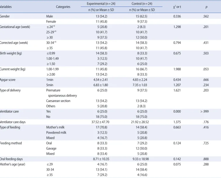Select the 'Gender' variable label

[5, 16]
